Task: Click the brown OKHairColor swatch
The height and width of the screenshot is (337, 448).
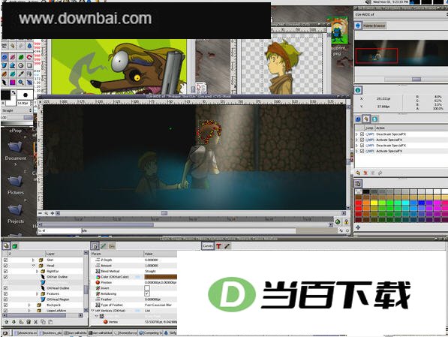Action: pyautogui.click(x=161, y=277)
